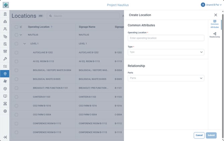The image size is (224, 141).
Task: Toggle checkbox for AV EQ. ROOM B-1113 row
Action: coord(16,62)
